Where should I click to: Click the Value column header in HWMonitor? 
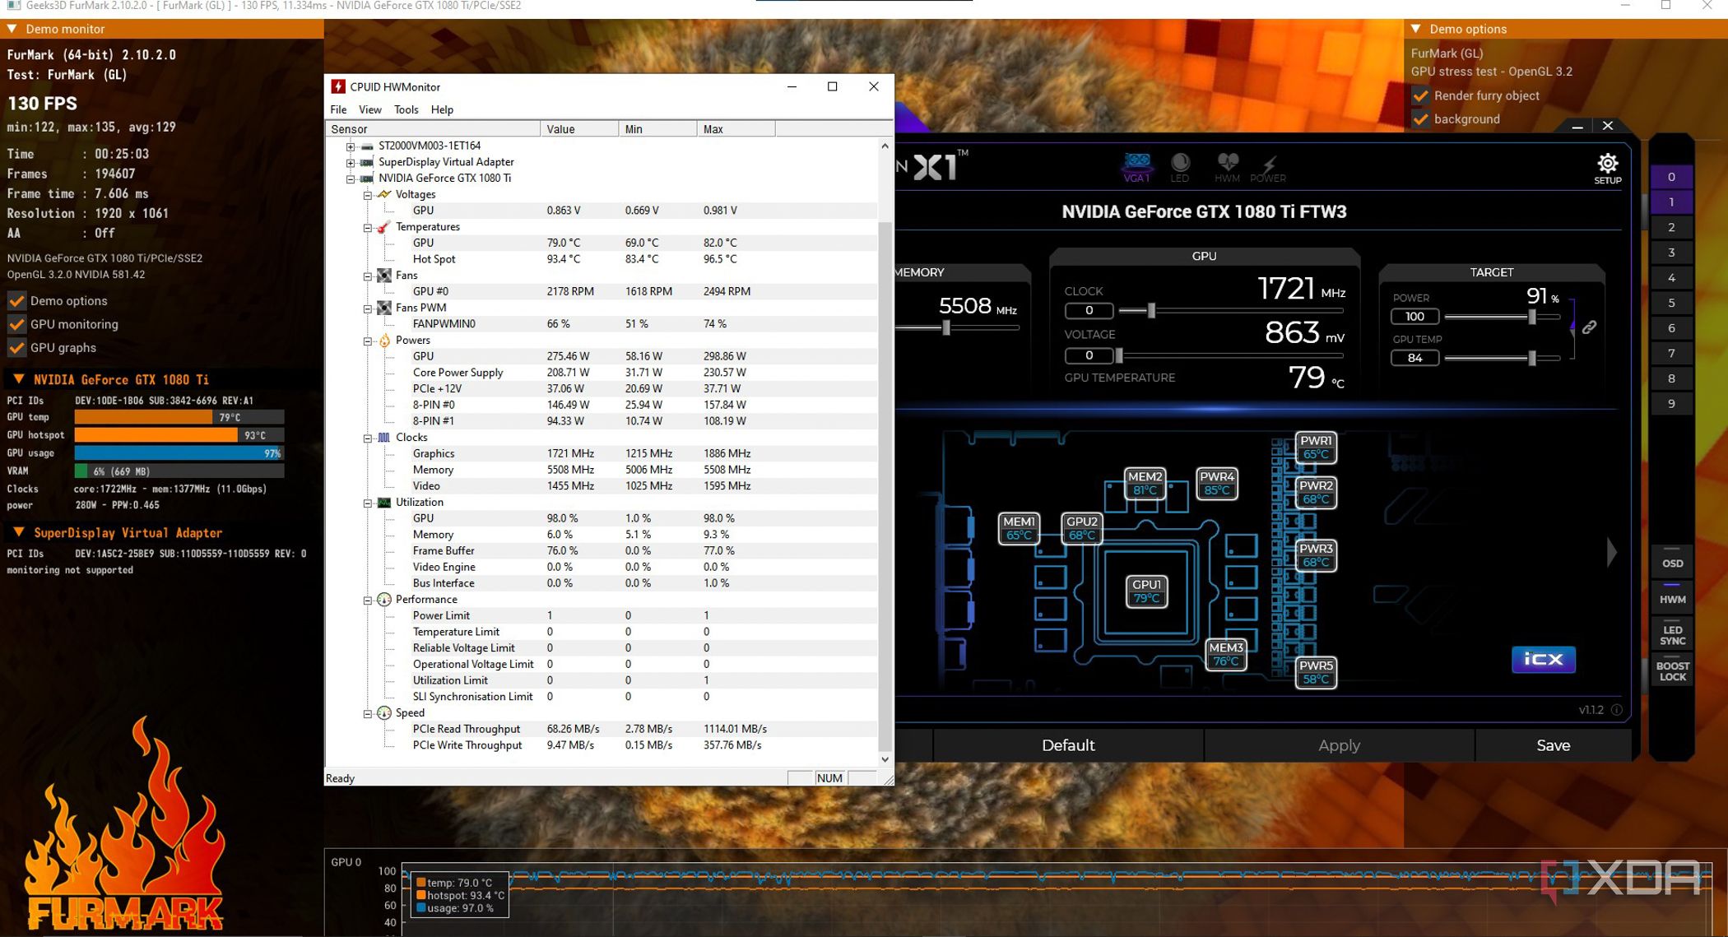coord(579,128)
